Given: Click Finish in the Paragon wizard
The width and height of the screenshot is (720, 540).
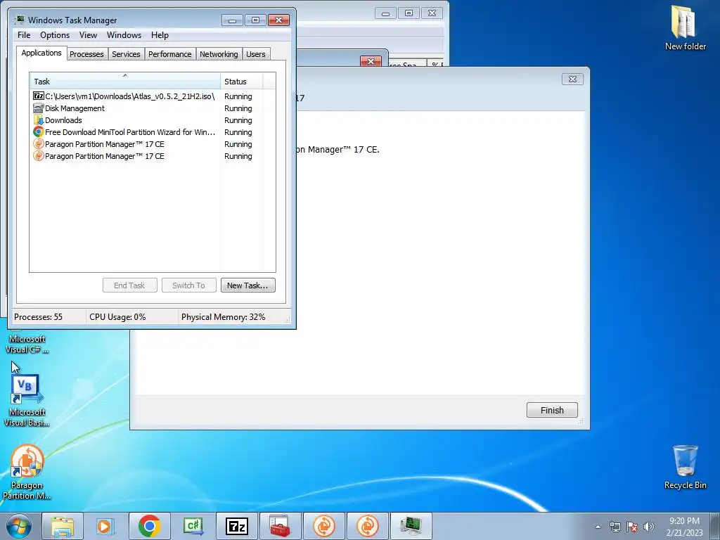Looking at the screenshot, I should click(x=552, y=410).
